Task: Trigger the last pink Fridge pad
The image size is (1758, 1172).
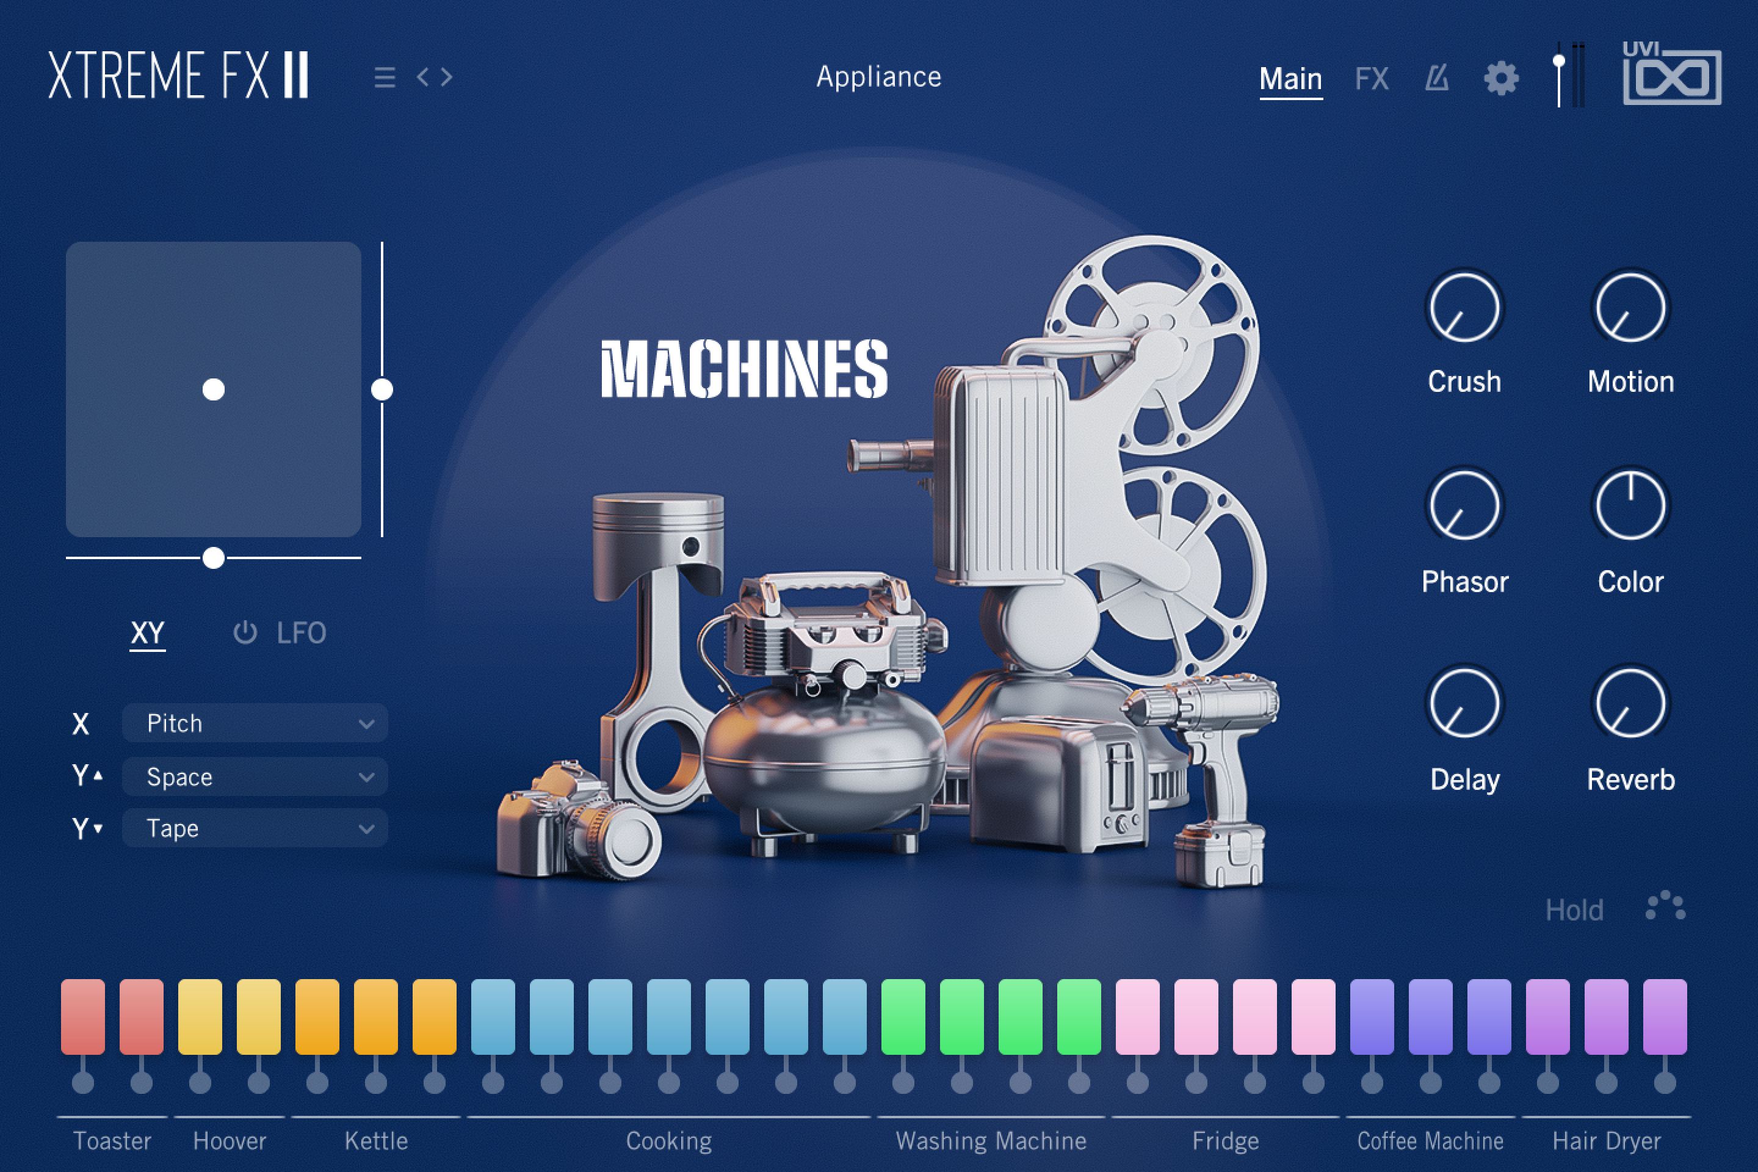Action: (1313, 1016)
